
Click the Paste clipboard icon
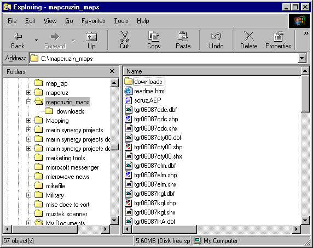(183, 36)
